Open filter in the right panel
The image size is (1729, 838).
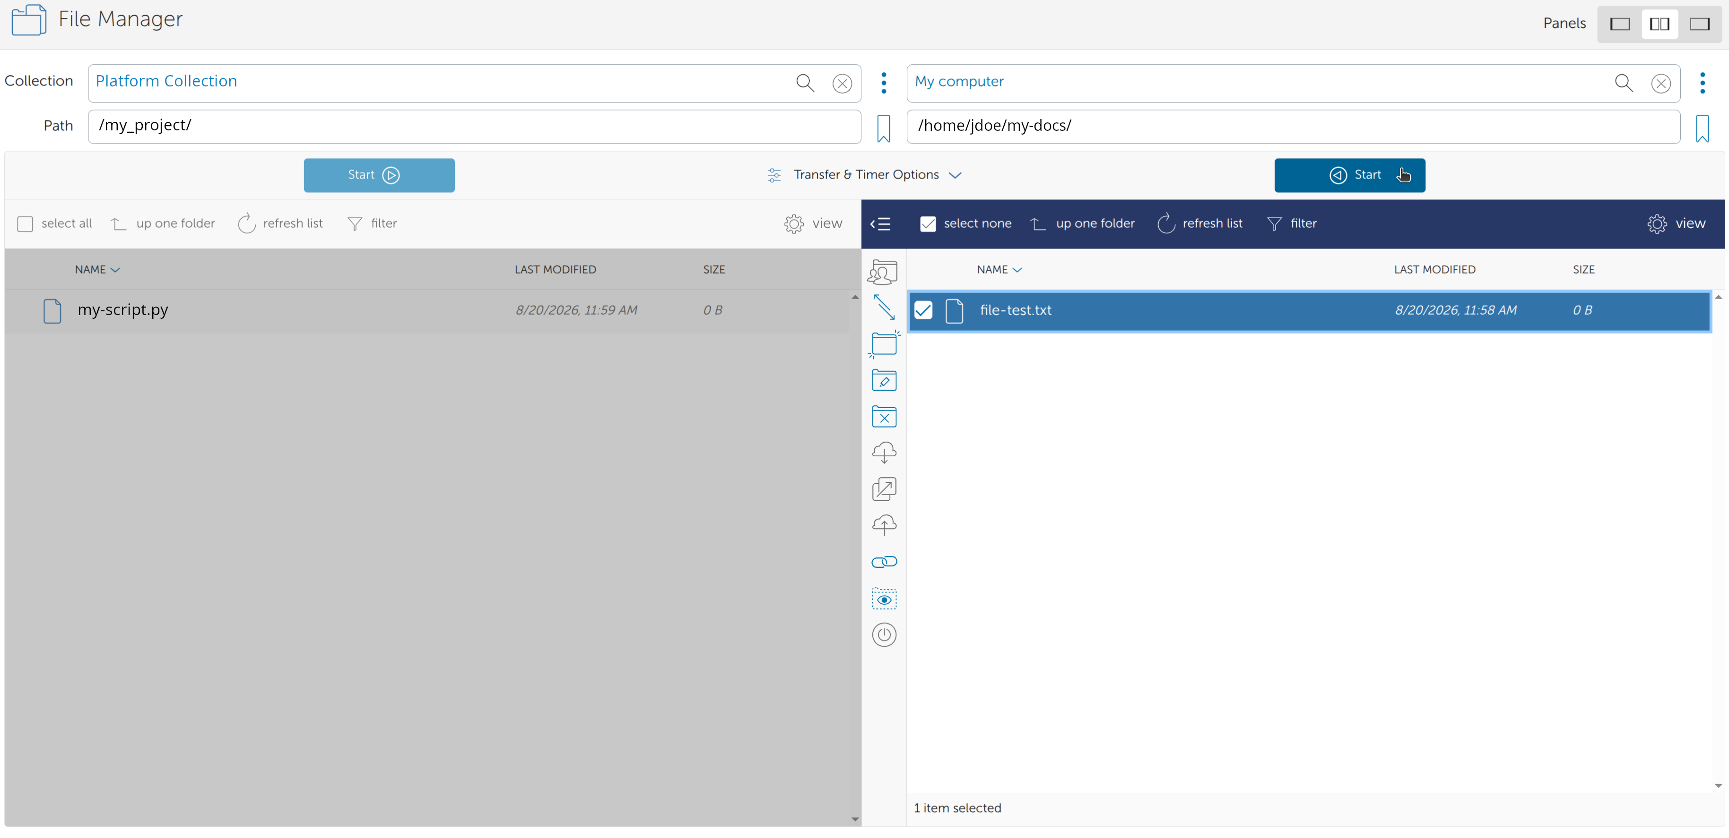(x=1291, y=224)
